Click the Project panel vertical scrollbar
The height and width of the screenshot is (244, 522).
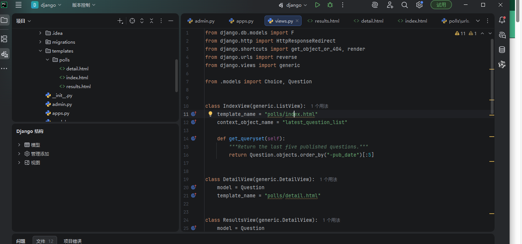[176, 75]
